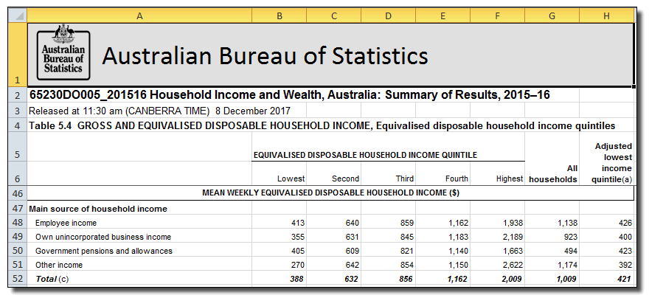Image resolution: width=649 pixels, height=298 pixels.
Task: Select row 46 header
Action: [16, 194]
